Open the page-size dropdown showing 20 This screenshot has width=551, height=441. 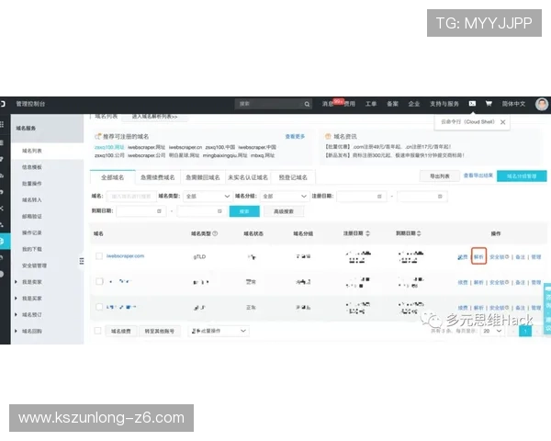click(x=492, y=331)
